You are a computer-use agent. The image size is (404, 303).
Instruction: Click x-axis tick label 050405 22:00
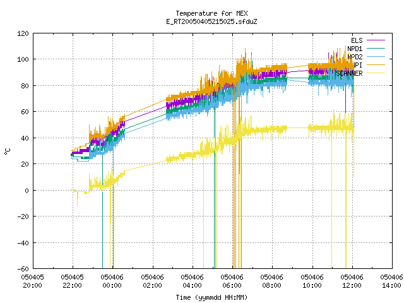pos(73,282)
